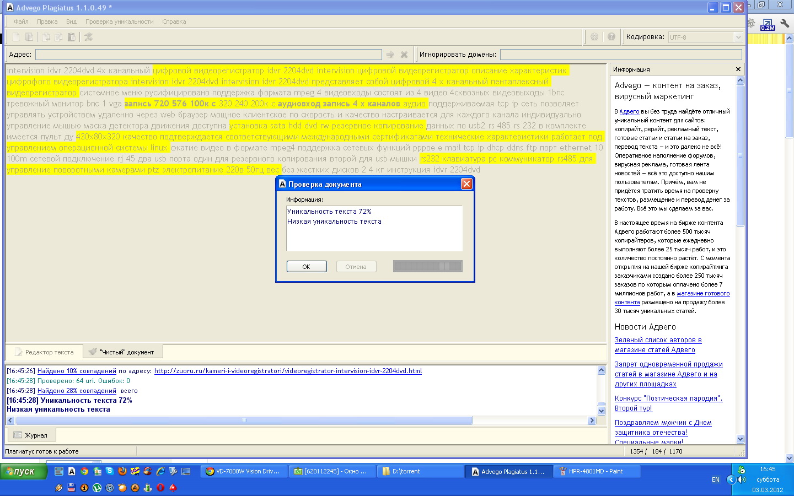The image size is (794, 496).
Task: Open the Правка menu
Action: [47, 21]
